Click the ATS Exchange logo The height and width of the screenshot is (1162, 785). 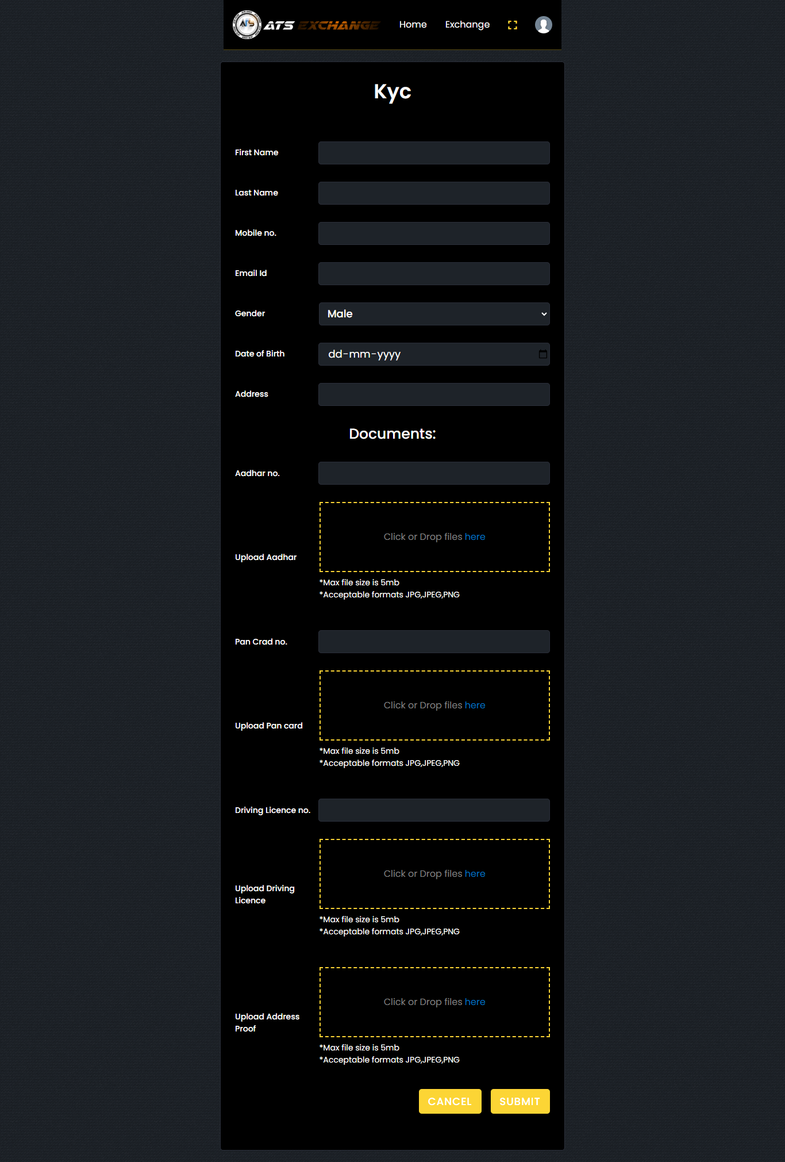point(306,25)
